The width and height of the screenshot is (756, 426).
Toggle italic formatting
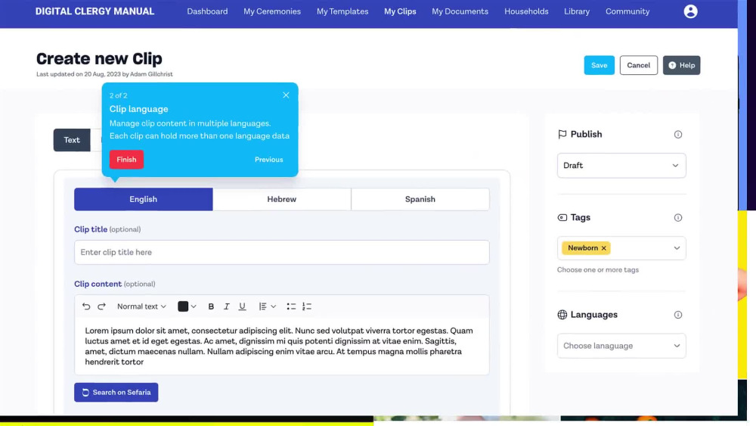[226, 306]
